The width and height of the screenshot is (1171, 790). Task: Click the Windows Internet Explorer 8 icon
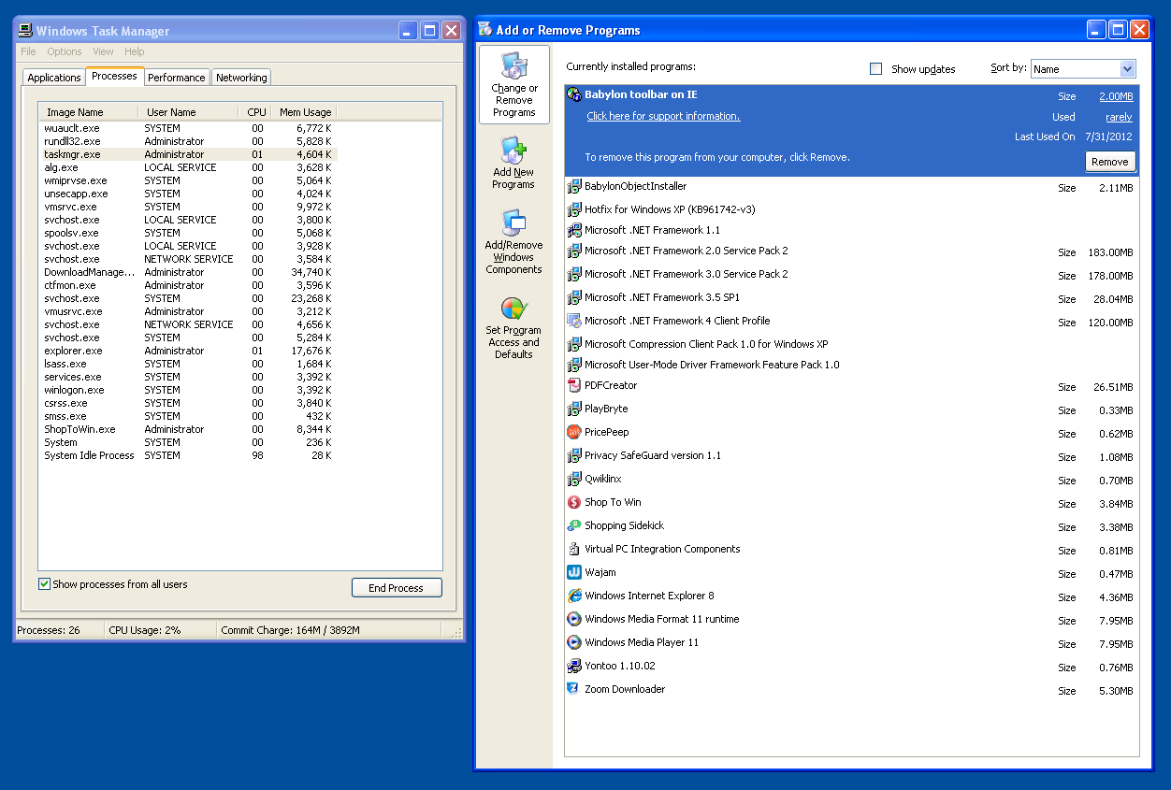pos(574,596)
